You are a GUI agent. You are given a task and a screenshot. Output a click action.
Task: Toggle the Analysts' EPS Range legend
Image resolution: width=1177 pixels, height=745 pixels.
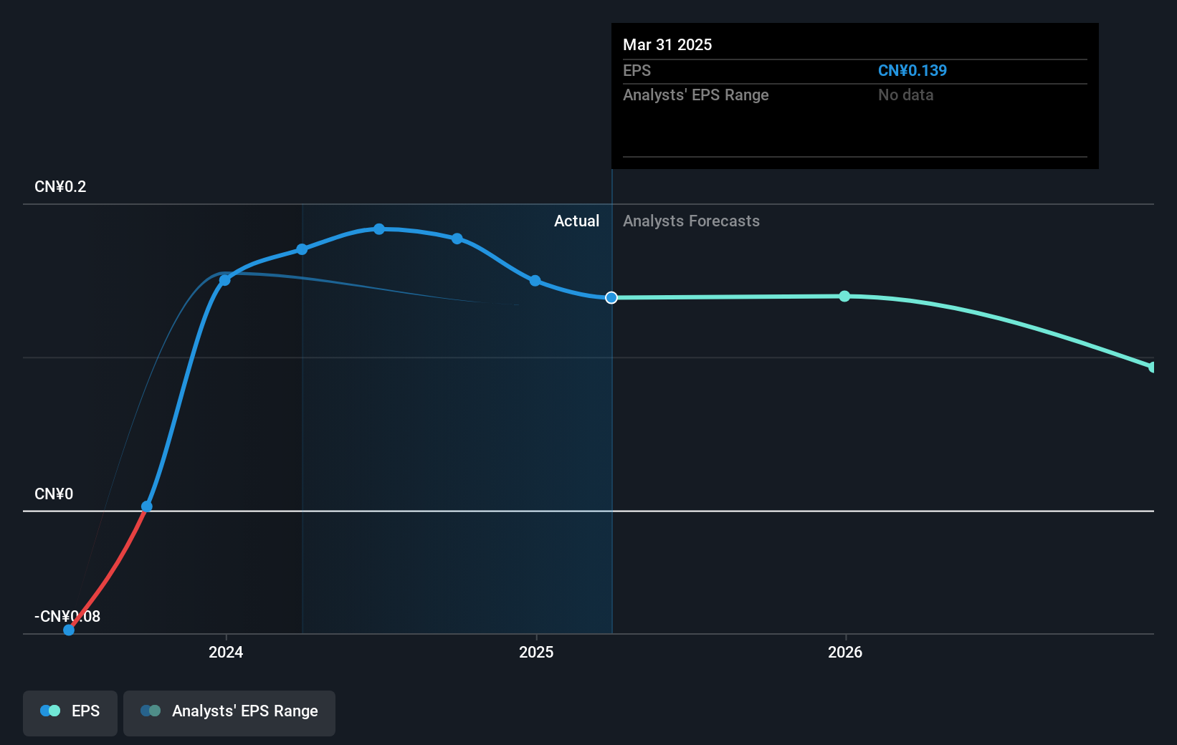click(229, 713)
